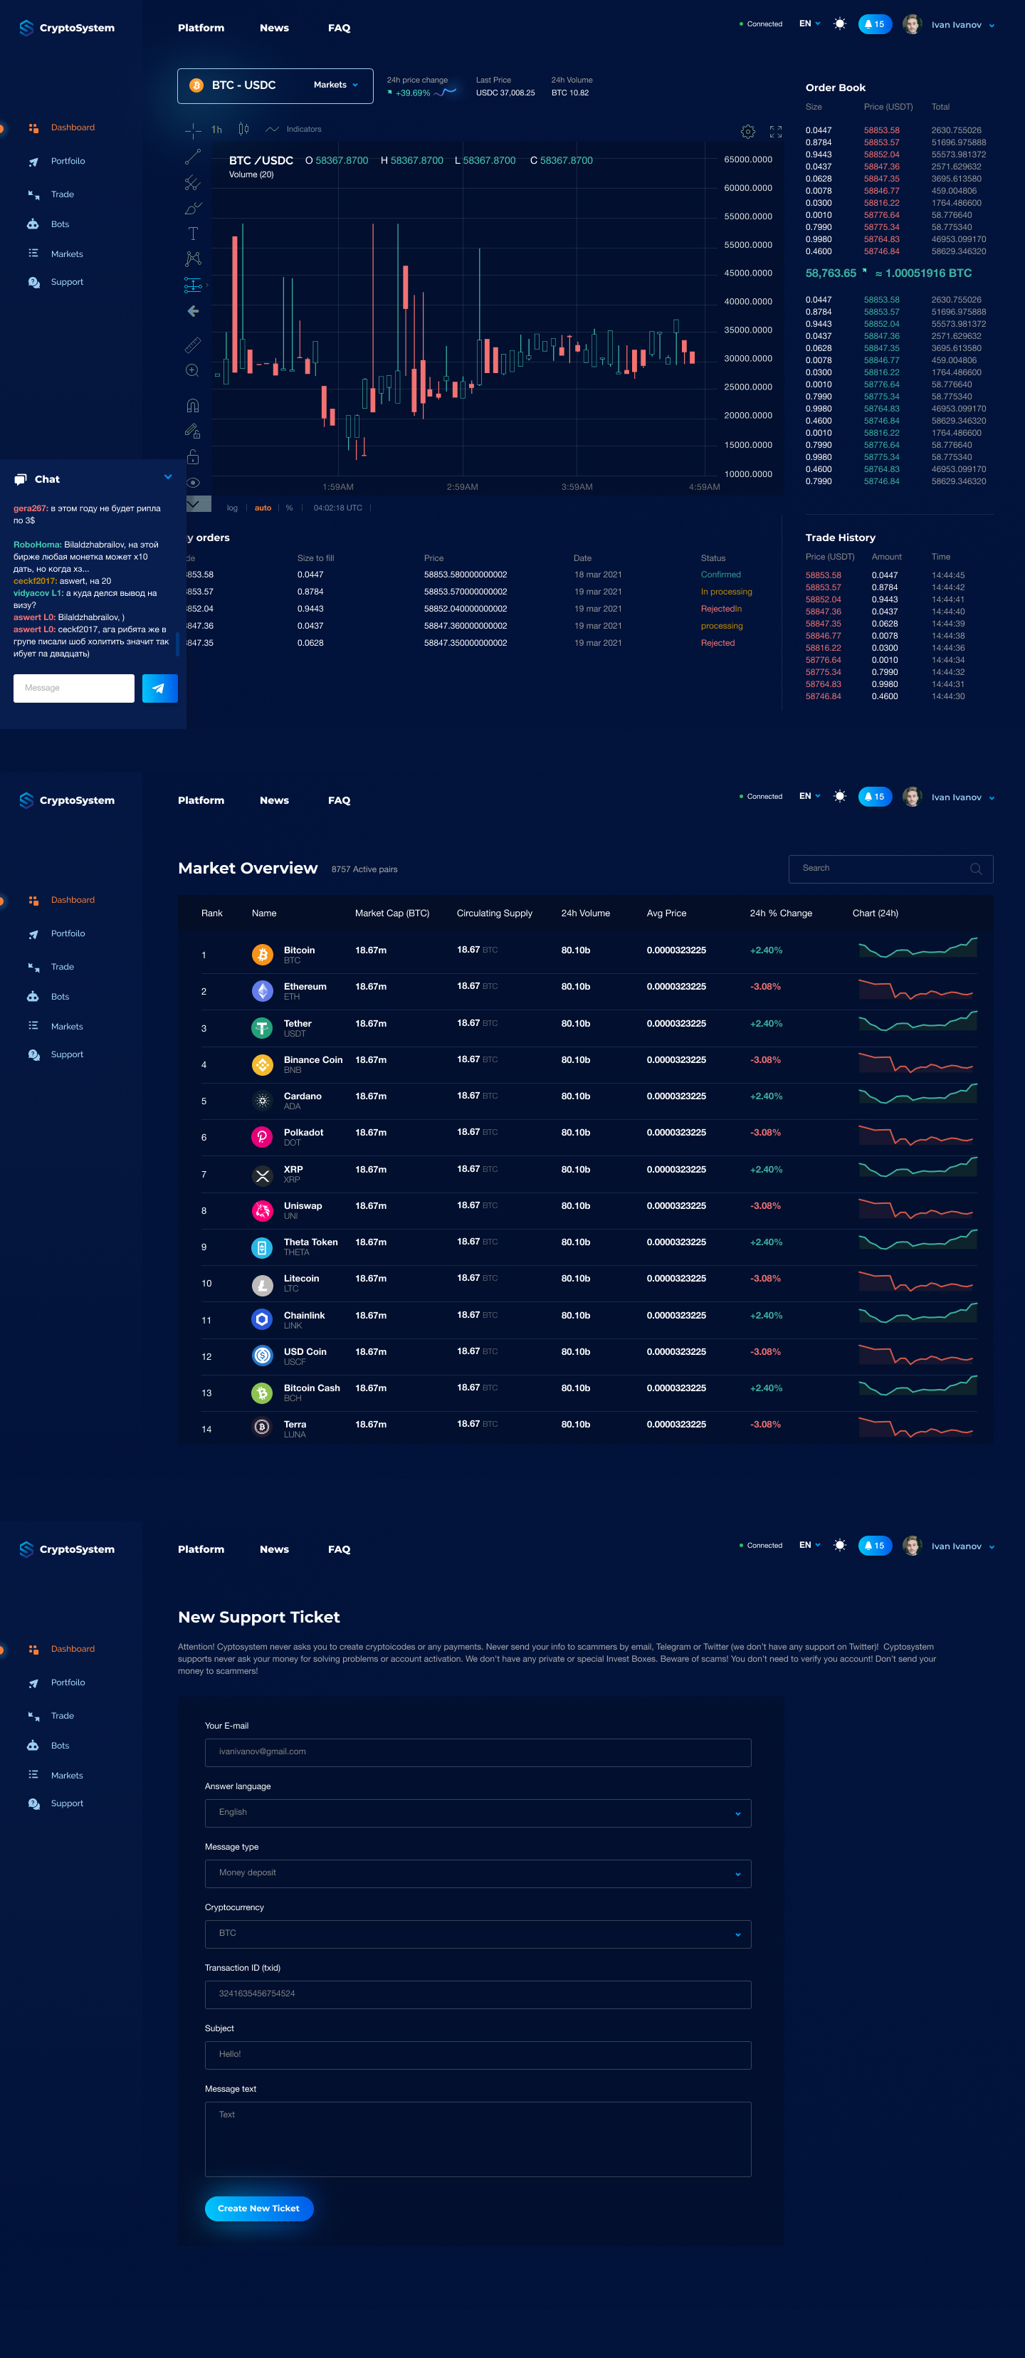Click Create New Ticket button
This screenshot has width=1025, height=2358.
coord(259,2208)
